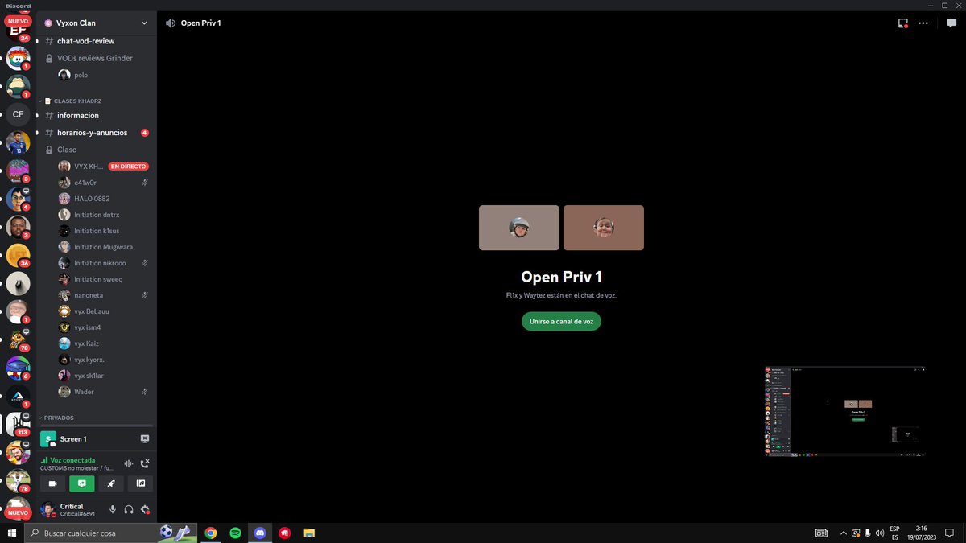Image resolution: width=966 pixels, height=543 pixels.
Task: Mute the microphone
Action: 113,509
